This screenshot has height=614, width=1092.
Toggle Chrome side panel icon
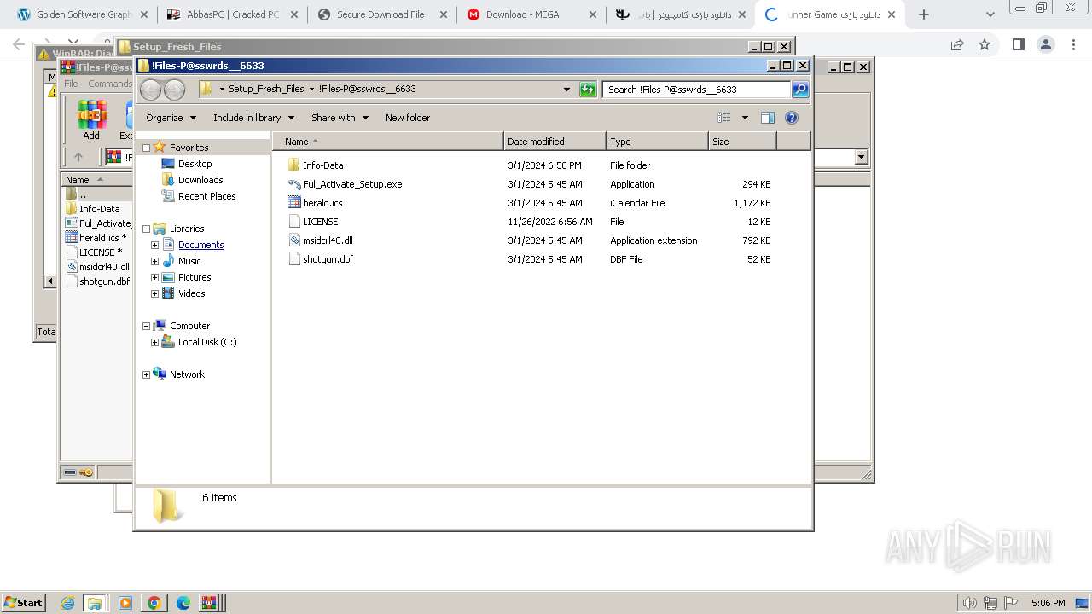click(1018, 44)
